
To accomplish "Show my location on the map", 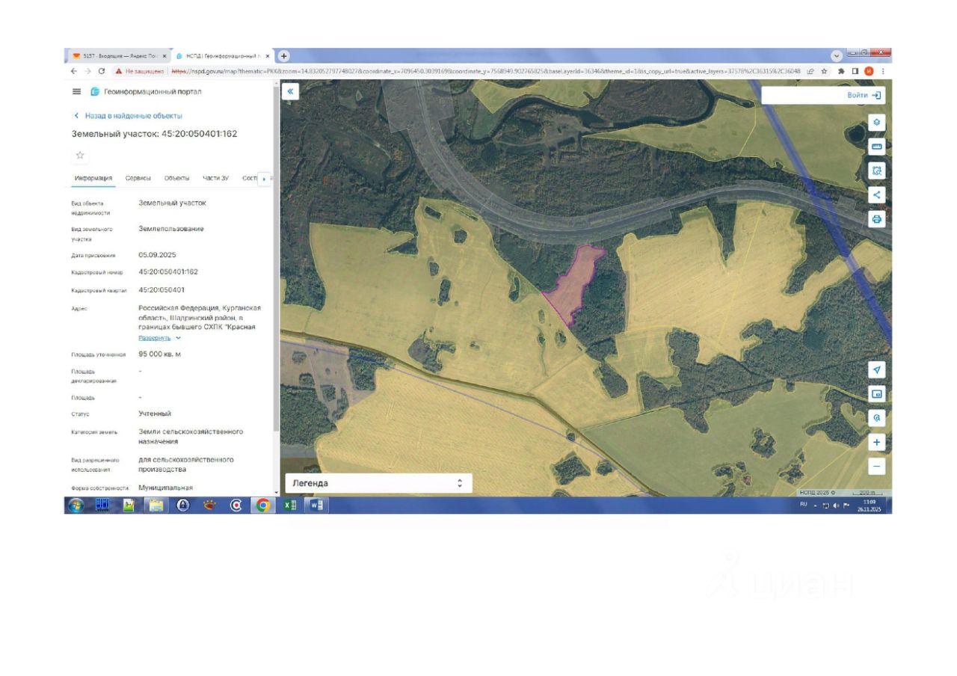I will pyautogui.click(x=877, y=369).
